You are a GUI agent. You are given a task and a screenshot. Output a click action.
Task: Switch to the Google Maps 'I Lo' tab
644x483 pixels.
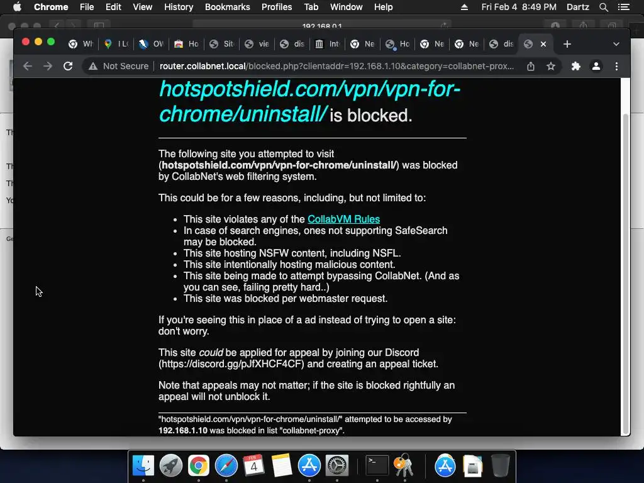tap(116, 44)
